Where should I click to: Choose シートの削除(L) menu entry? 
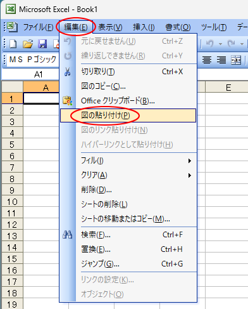tap(128, 204)
